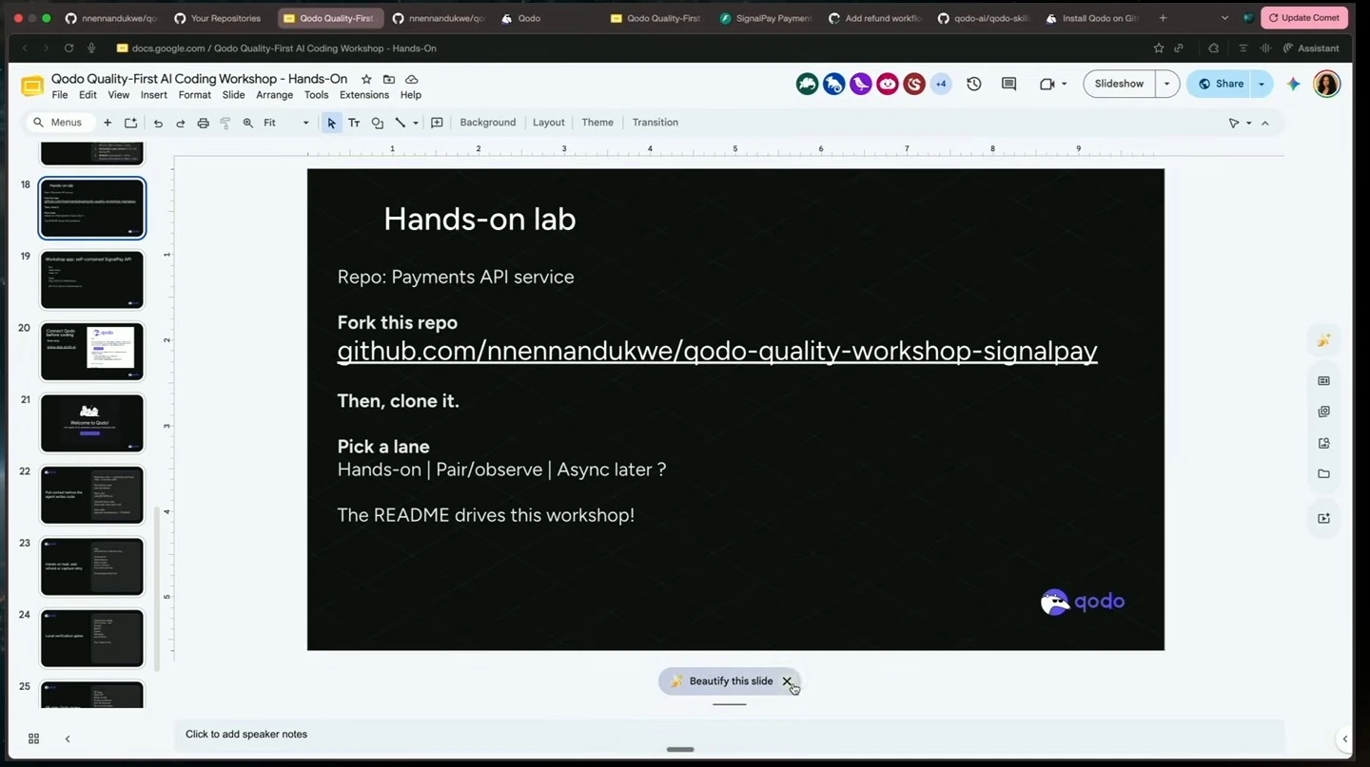Show the side panel with the bottom-right chevron
Image resolution: width=1370 pixels, height=767 pixels.
click(1344, 738)
